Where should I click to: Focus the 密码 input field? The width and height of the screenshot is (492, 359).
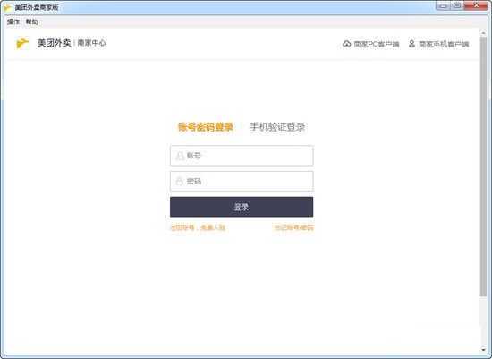pos(242,181)
